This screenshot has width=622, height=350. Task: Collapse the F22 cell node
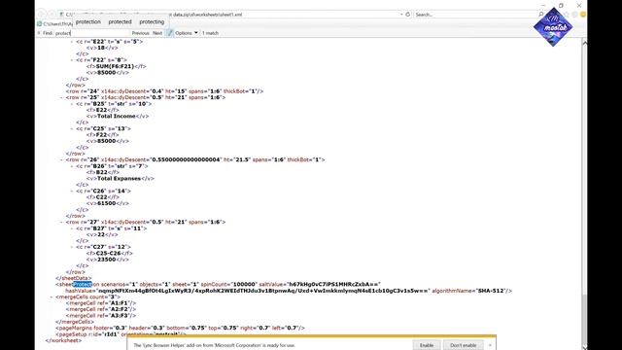[x=72, y=60]
